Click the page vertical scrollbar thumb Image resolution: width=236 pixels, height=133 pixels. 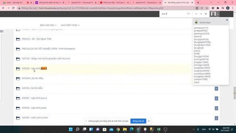235,93
